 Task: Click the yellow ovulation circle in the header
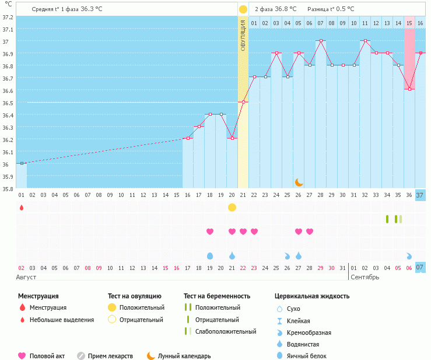243,9
